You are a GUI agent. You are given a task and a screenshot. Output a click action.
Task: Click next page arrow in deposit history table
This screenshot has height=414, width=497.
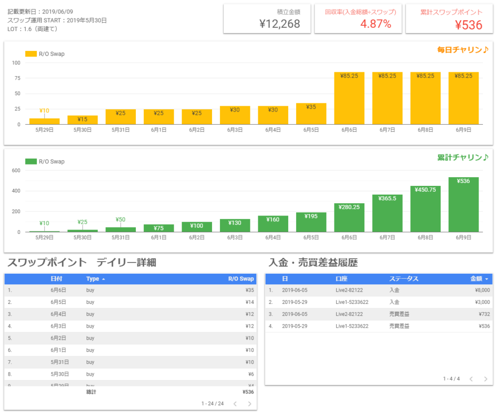485,379
